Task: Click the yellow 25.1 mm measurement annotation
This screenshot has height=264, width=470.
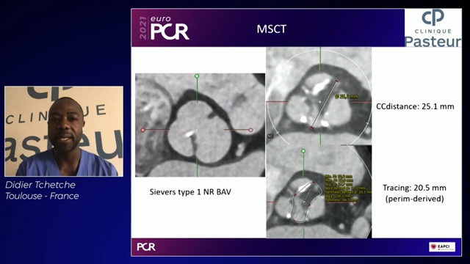Action: (347, 96)
